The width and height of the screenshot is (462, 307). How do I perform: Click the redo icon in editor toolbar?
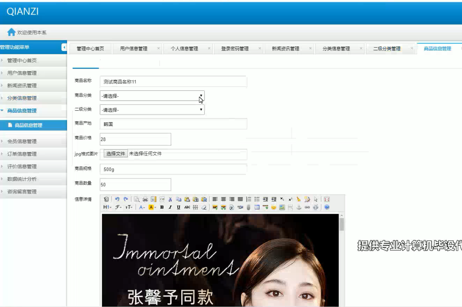click(x=126, y=199)
